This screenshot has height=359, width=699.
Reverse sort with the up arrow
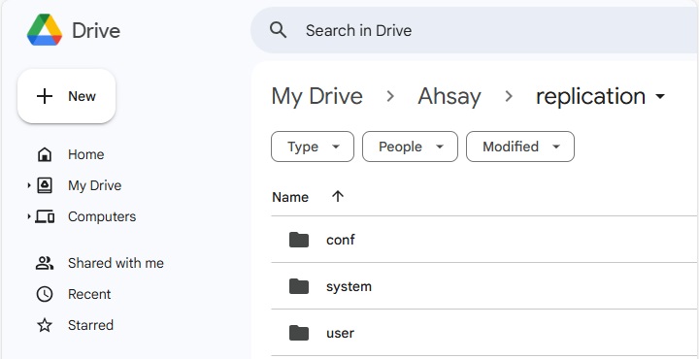[338, 196]
